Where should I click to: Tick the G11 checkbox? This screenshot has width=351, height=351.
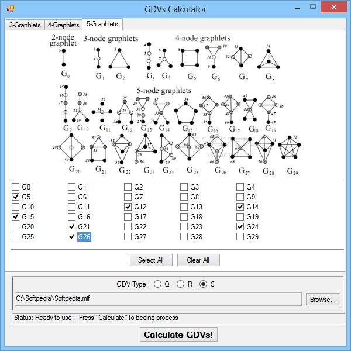[71, 207]
